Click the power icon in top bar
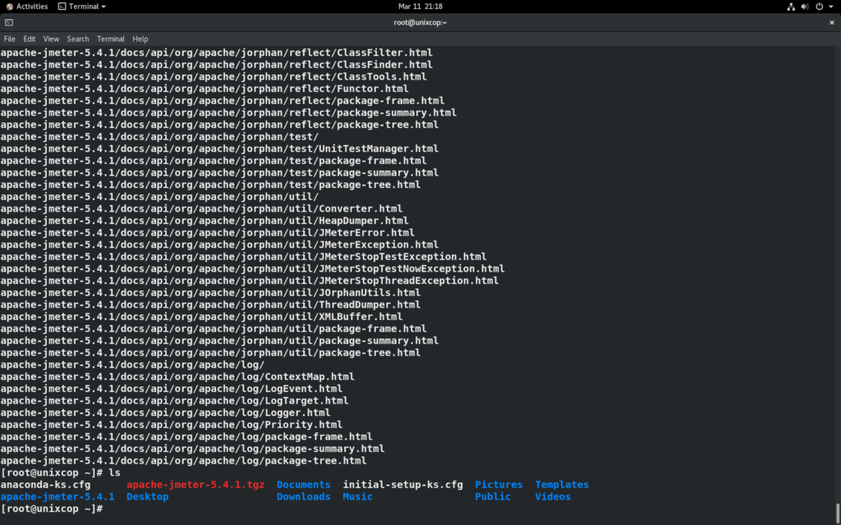The height and width of the screenshot is (525, 841). (x=819, y=7)
